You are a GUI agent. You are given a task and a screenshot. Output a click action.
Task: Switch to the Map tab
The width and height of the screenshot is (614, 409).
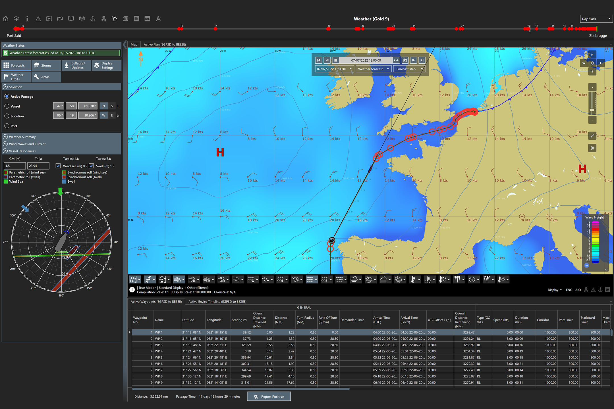click(134, 44)
